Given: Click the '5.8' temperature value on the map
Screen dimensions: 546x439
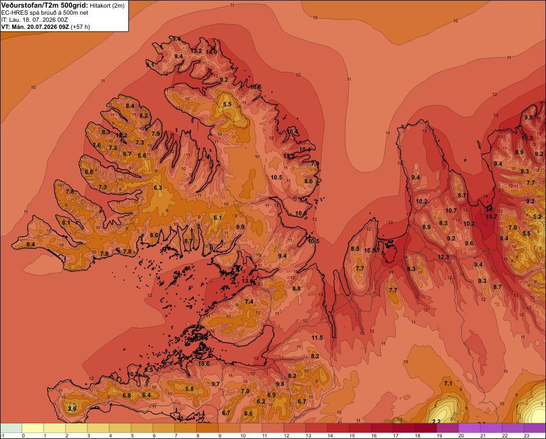Looking at the screenshot, I should [x=189, y=389].
